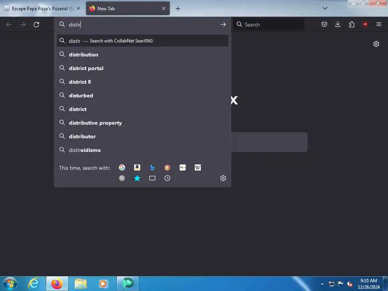Select the 'district' suggestion
Screen dimensions: 388x291
pyautogui.click(x=143, y=109)
